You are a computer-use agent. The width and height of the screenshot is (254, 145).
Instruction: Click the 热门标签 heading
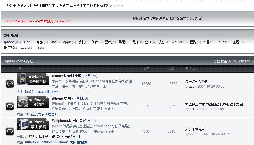pos(11,35)
